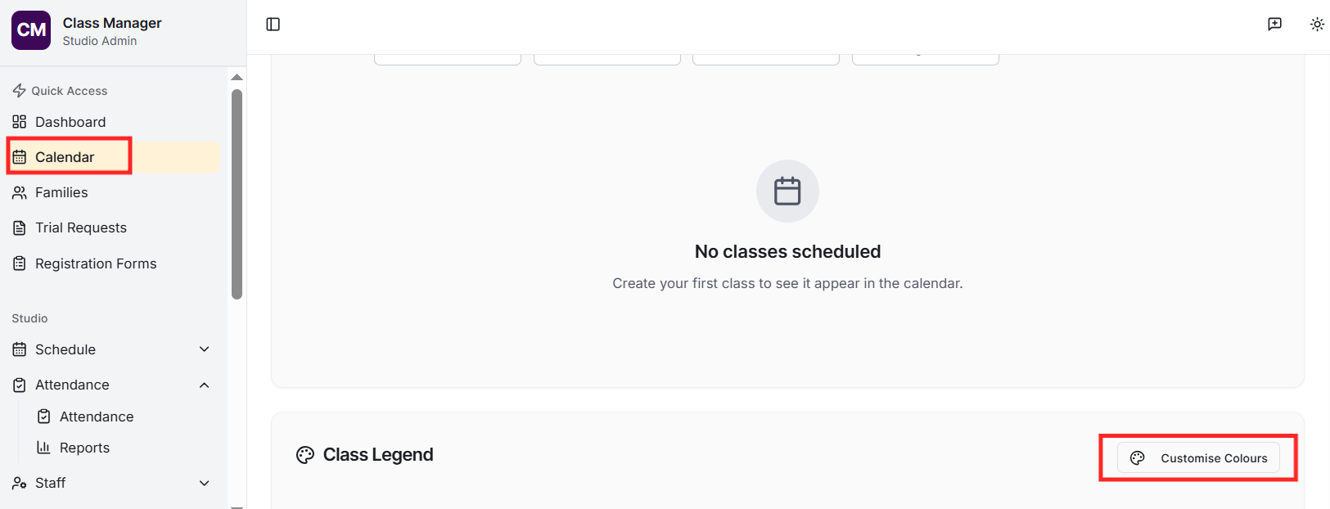Toggle the light/dark theme sun icon
Viewport: 1330px width, 509px height.
tap(1317, 25)
